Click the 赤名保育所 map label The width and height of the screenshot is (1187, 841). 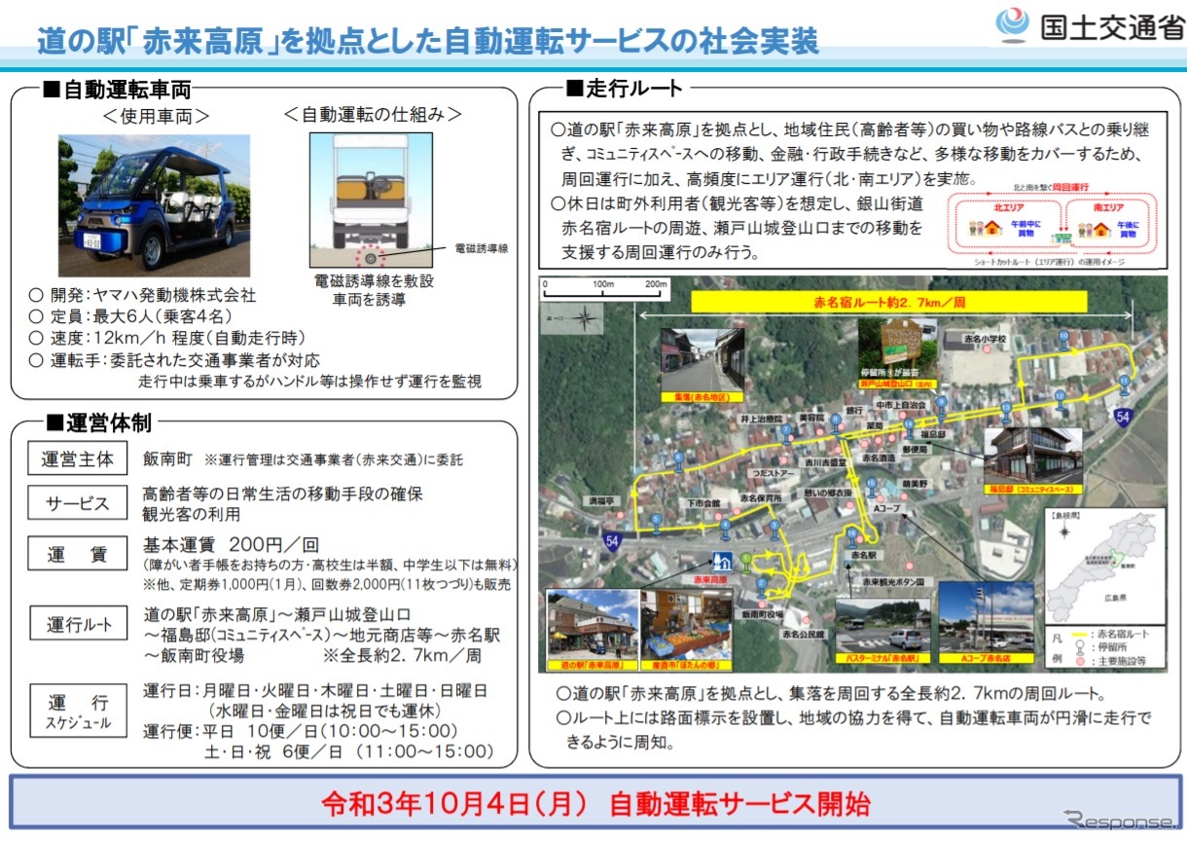pyautogui.click(x=761, y=497)
